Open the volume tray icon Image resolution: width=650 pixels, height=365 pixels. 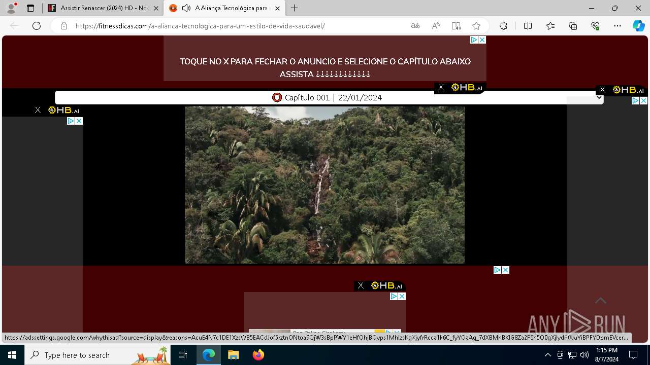click(584, 355)
